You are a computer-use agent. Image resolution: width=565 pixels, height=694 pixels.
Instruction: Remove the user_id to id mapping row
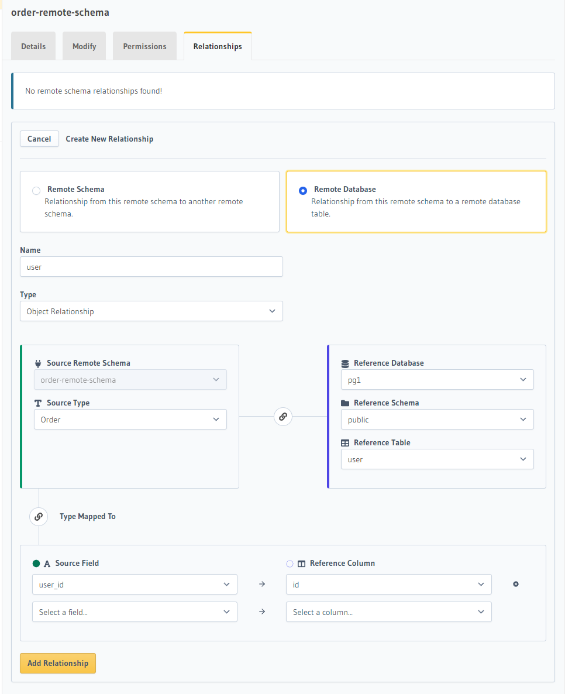coord(515,584)
